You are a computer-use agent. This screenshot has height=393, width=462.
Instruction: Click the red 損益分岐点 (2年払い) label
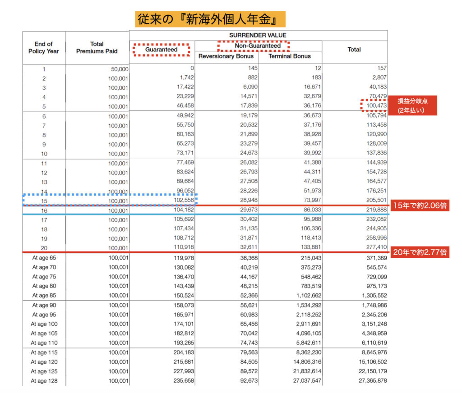pyautogui.click(x=414, y=105)
